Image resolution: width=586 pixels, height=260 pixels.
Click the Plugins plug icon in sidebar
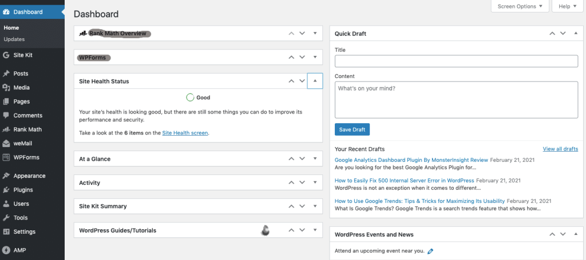click(6, 190)
